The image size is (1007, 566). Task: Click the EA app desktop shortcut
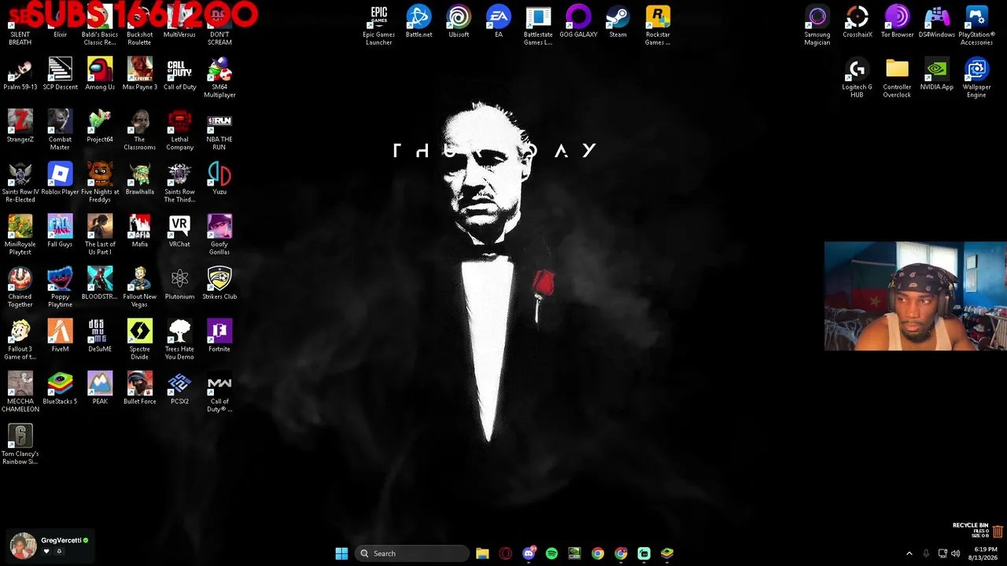(x=499, y=22)
